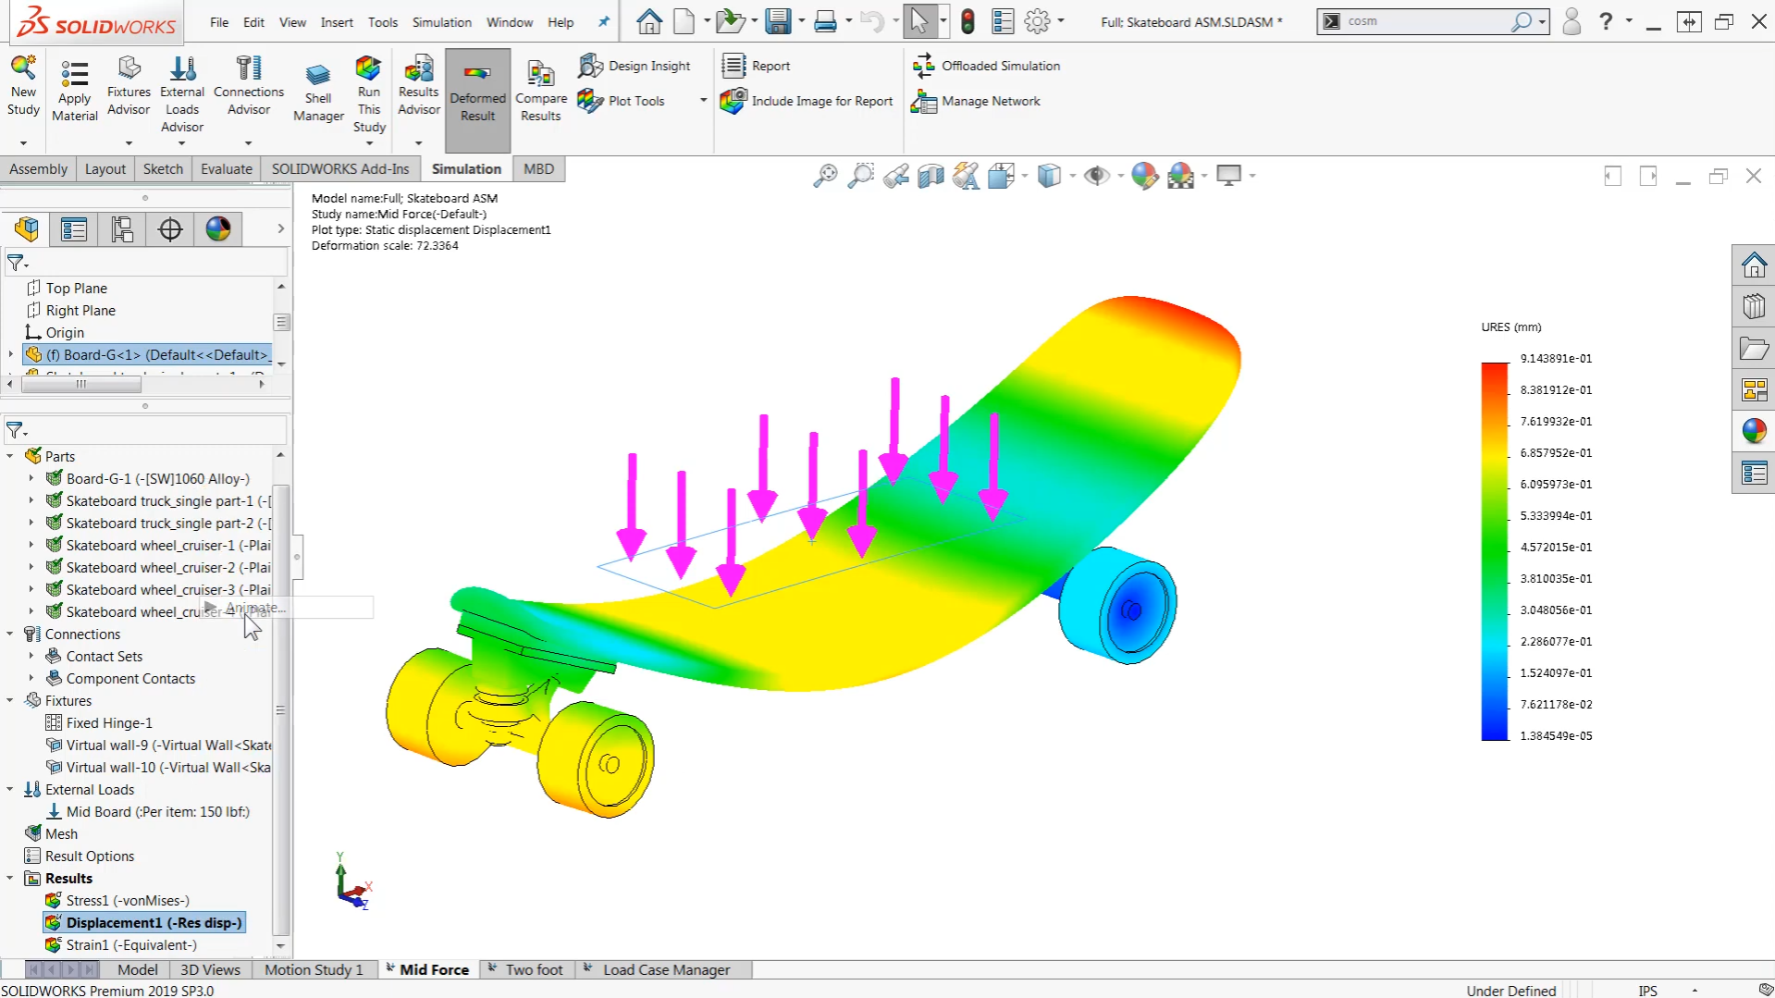1775x998 pixels.
Task: Collapse the External Loads tree node
Action: (10, 789)
